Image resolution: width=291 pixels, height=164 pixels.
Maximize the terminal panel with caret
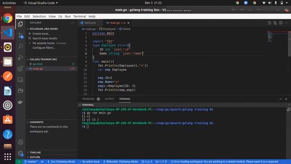point(281,99)
